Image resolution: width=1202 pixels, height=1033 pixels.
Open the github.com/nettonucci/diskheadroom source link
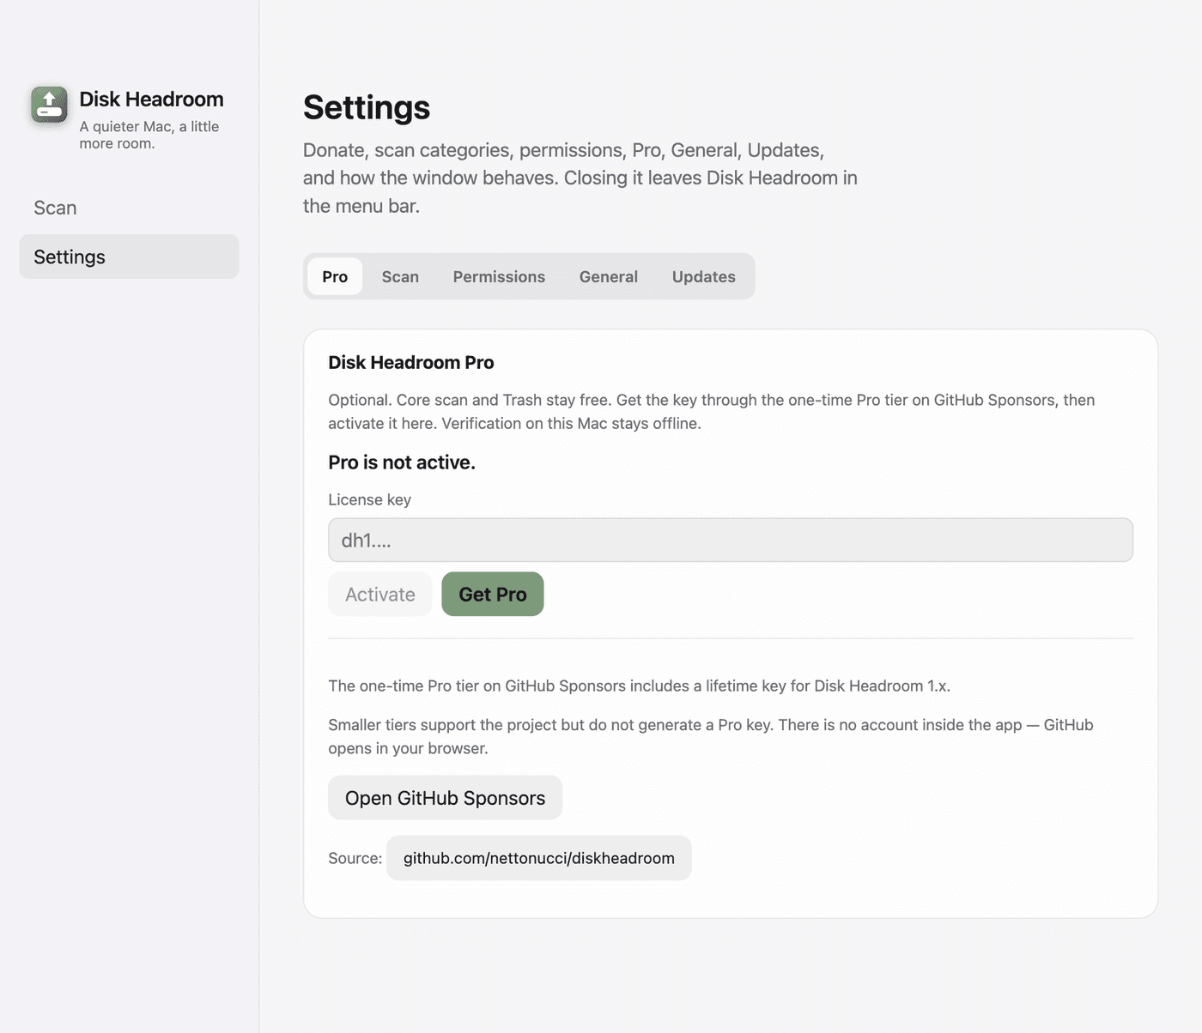point(539,858)
